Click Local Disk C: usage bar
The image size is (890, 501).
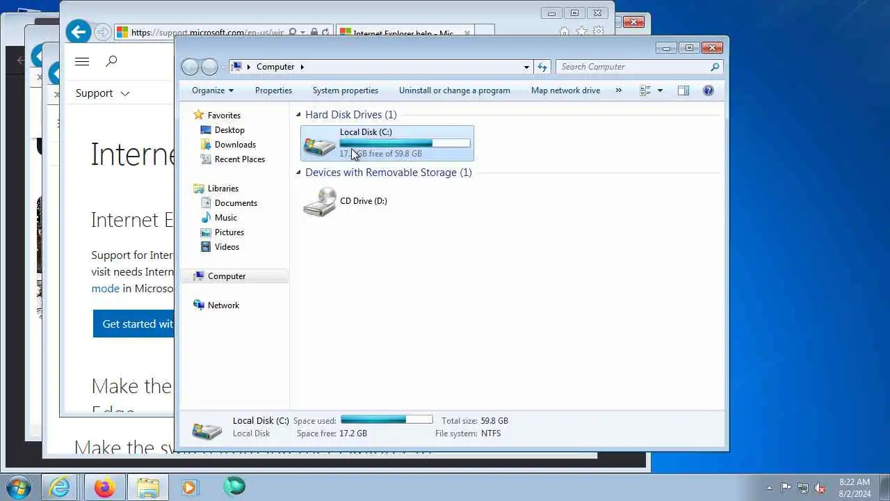point(405,143)
